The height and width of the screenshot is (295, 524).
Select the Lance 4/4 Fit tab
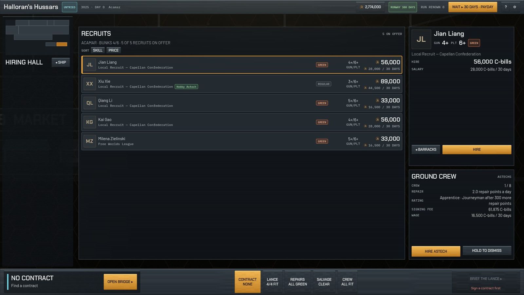pos(272,282)
